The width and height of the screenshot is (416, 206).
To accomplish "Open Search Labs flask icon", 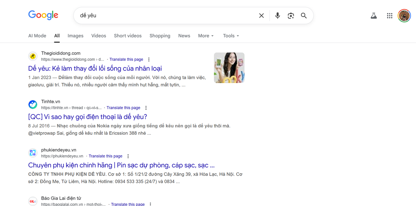I will [x=374, y=16].
